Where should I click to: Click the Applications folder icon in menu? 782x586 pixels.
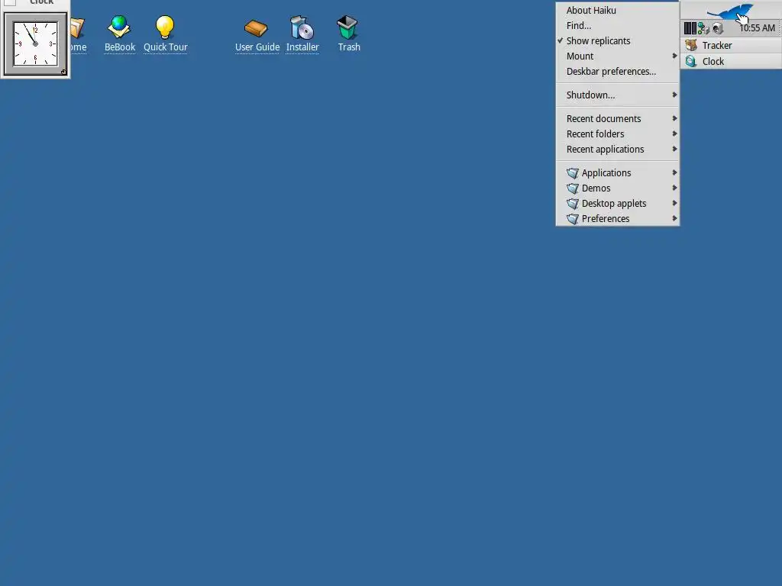click(573, 173)
